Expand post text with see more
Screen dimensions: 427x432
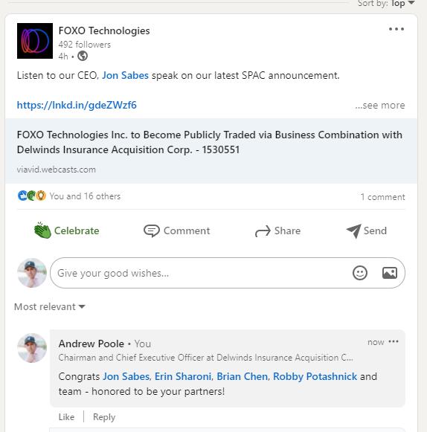380,106
